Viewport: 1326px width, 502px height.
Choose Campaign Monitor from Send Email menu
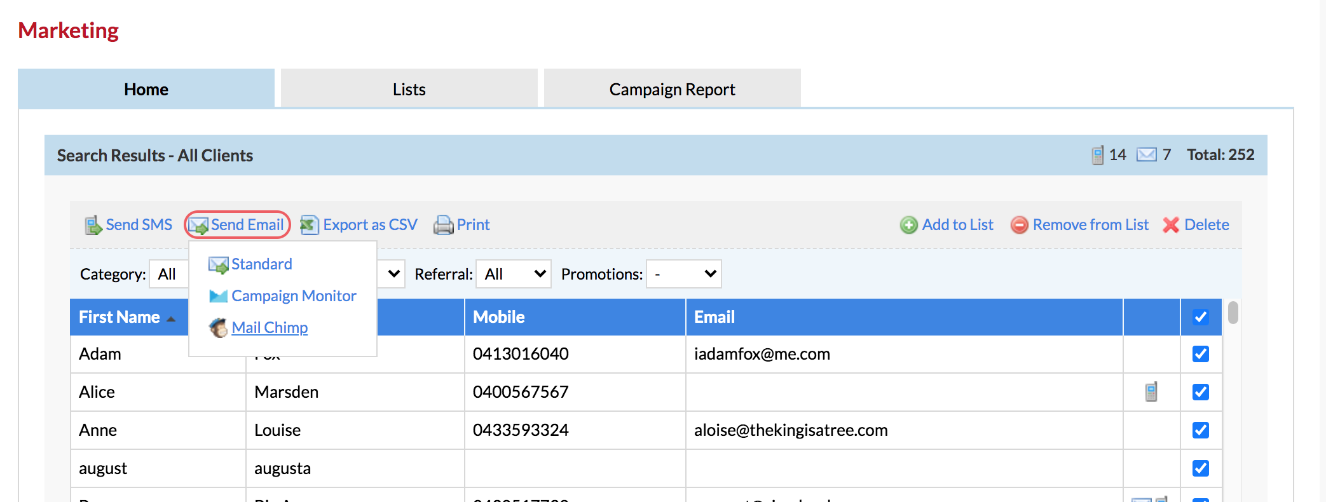tap(294, 296)
